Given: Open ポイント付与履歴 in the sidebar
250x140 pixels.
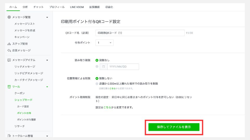Looking at the screenshot, I should tap(26, 120).
